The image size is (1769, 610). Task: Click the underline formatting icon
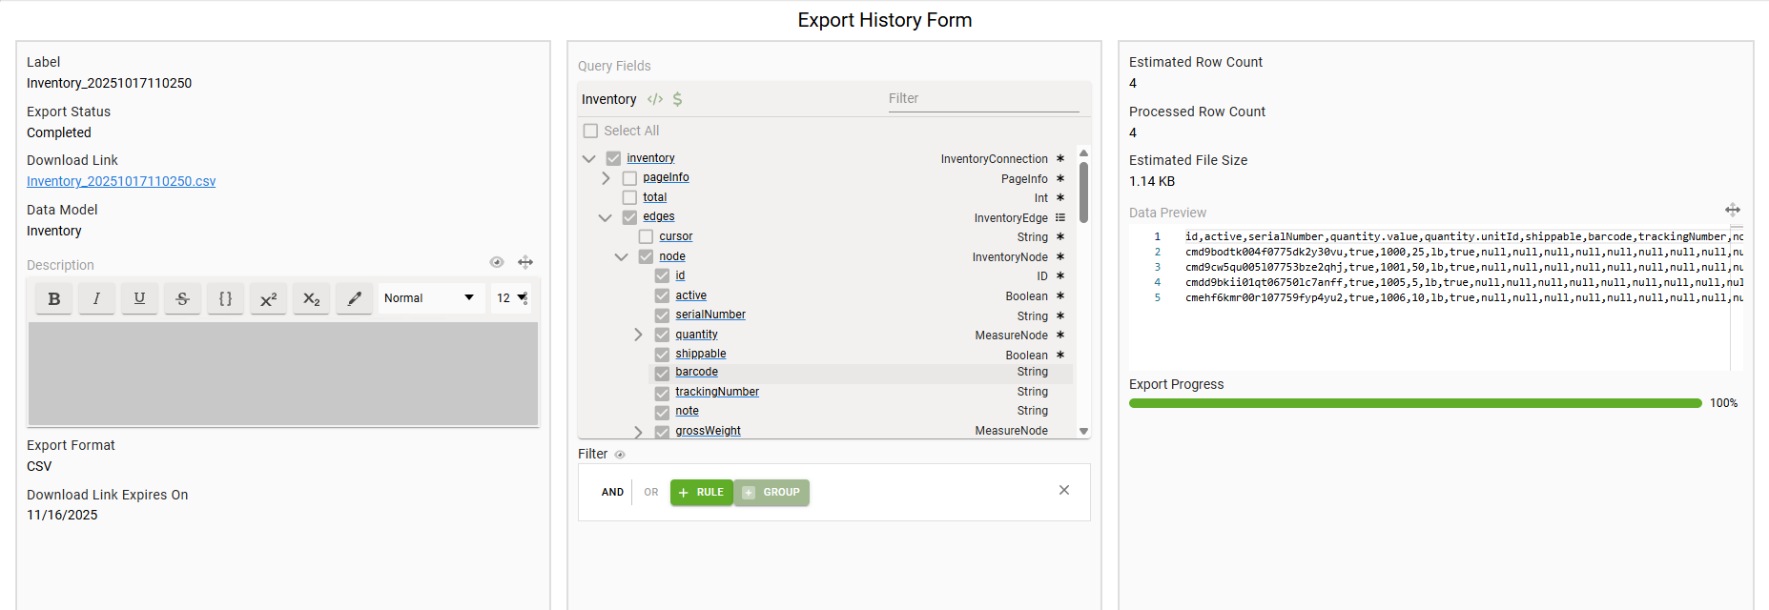139,299
